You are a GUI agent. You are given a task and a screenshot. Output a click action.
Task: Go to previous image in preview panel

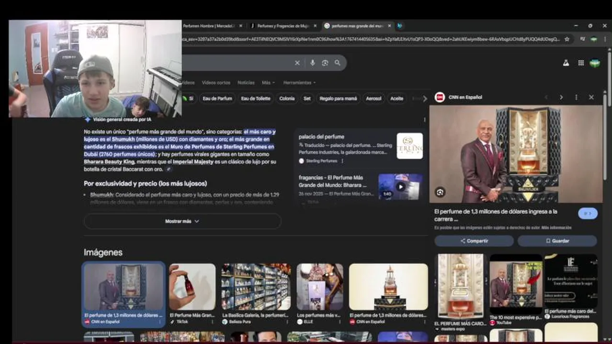546,97
